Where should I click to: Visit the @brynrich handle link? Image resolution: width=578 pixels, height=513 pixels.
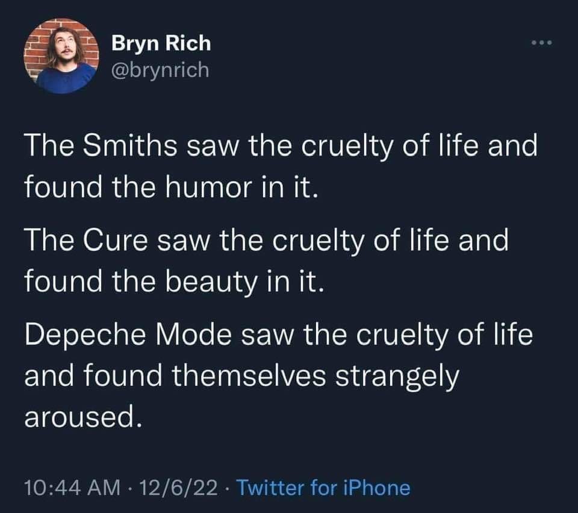(x=161, y=70)
